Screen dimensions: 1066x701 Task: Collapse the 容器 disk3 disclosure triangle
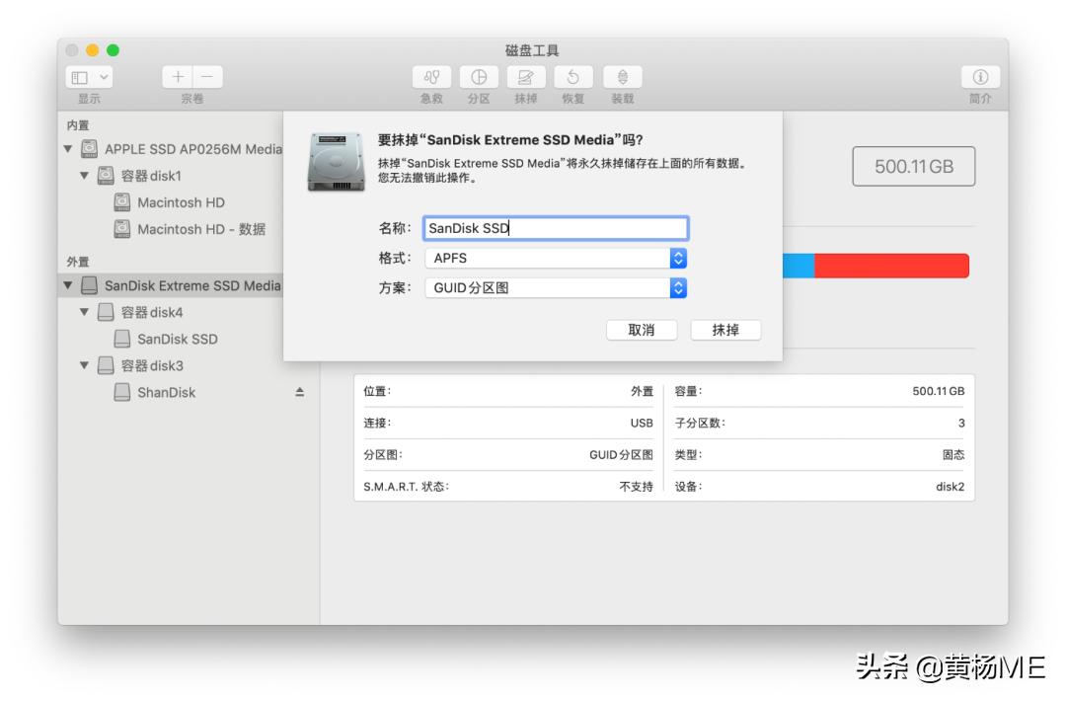coord(84,365)
